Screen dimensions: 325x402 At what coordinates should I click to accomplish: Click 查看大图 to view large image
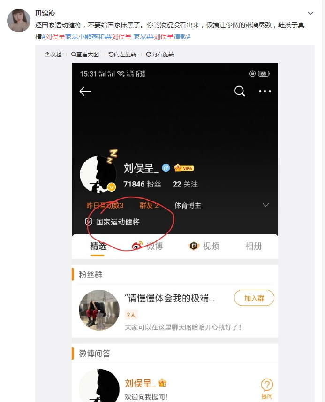[85, 54]
